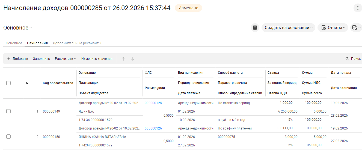Click the payment date 10.03.2026 cell
Image resolution: width=362 pixels, height=165 pixels.
pyautogui.click(x=186, y=120)
